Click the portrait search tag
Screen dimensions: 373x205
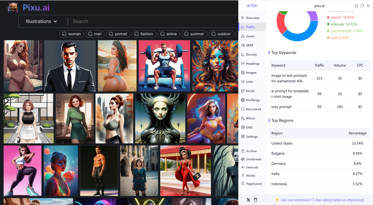118,34
